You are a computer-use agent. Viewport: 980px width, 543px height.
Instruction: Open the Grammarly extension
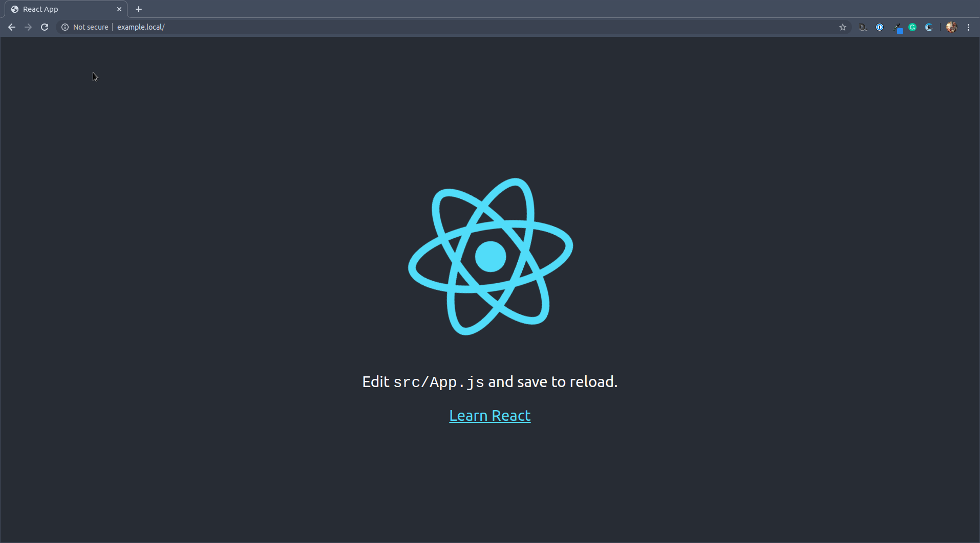click(x=912, y=27)
